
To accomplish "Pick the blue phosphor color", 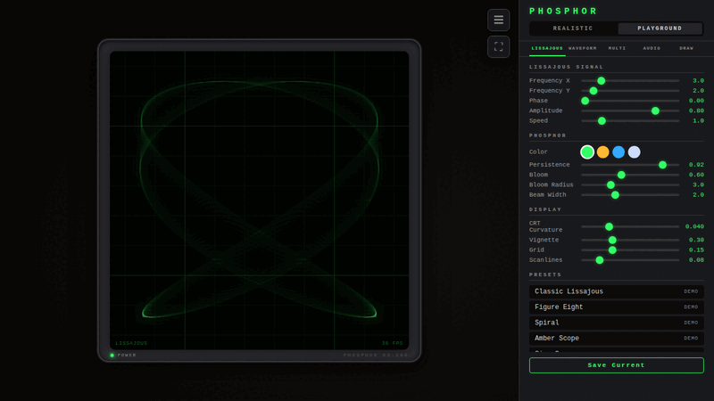I will (619, 152).
